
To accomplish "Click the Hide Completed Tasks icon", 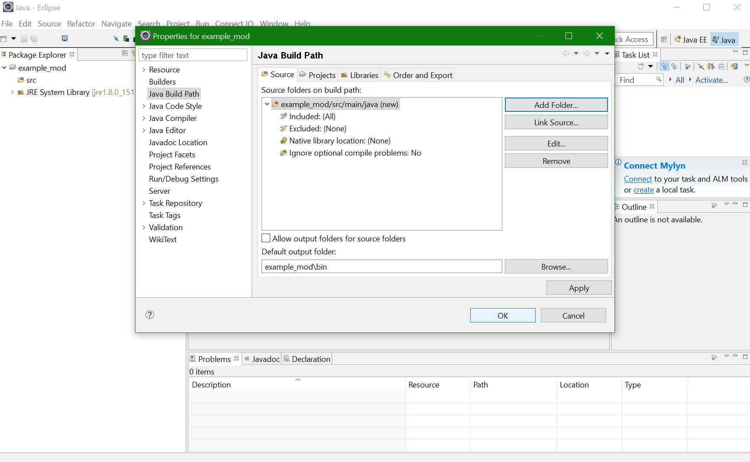I will [701, 66].
